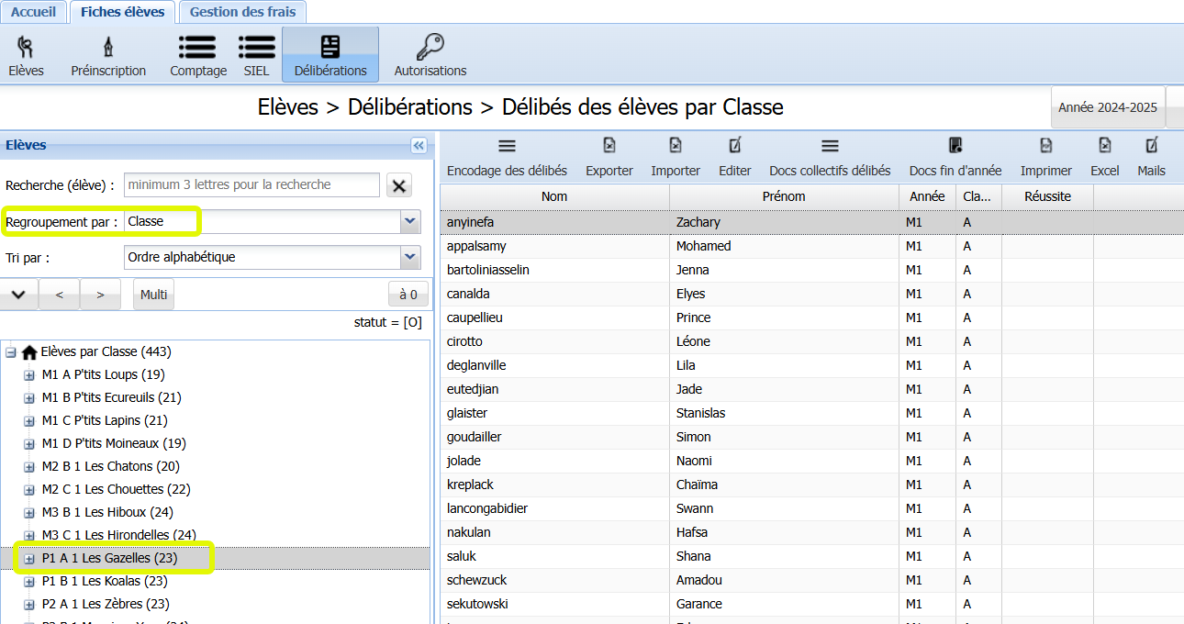The image size is (1184, 624).
Task: Select the student row 'canalda'
Action: pos(812,294)
